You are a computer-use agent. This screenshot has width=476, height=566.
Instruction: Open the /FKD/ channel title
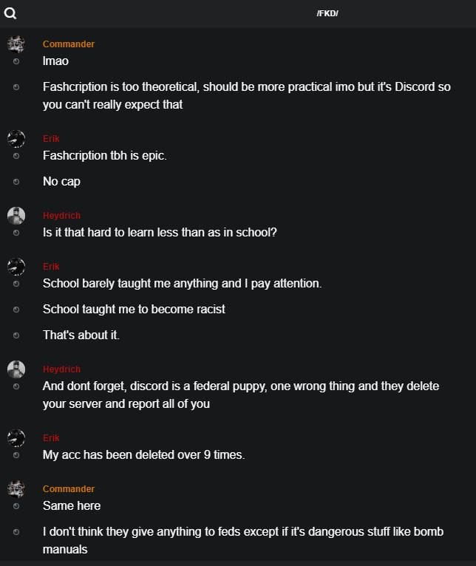point(327,13)
